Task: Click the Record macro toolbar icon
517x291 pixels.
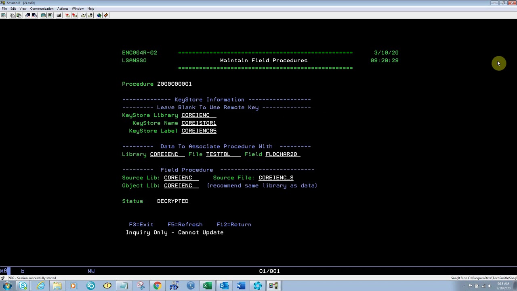Action: coord(67,15)
